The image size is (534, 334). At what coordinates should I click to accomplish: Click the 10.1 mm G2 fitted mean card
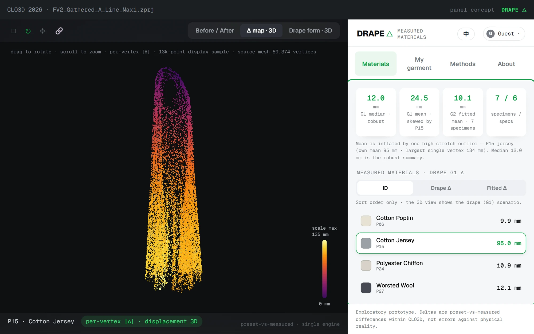463,112
